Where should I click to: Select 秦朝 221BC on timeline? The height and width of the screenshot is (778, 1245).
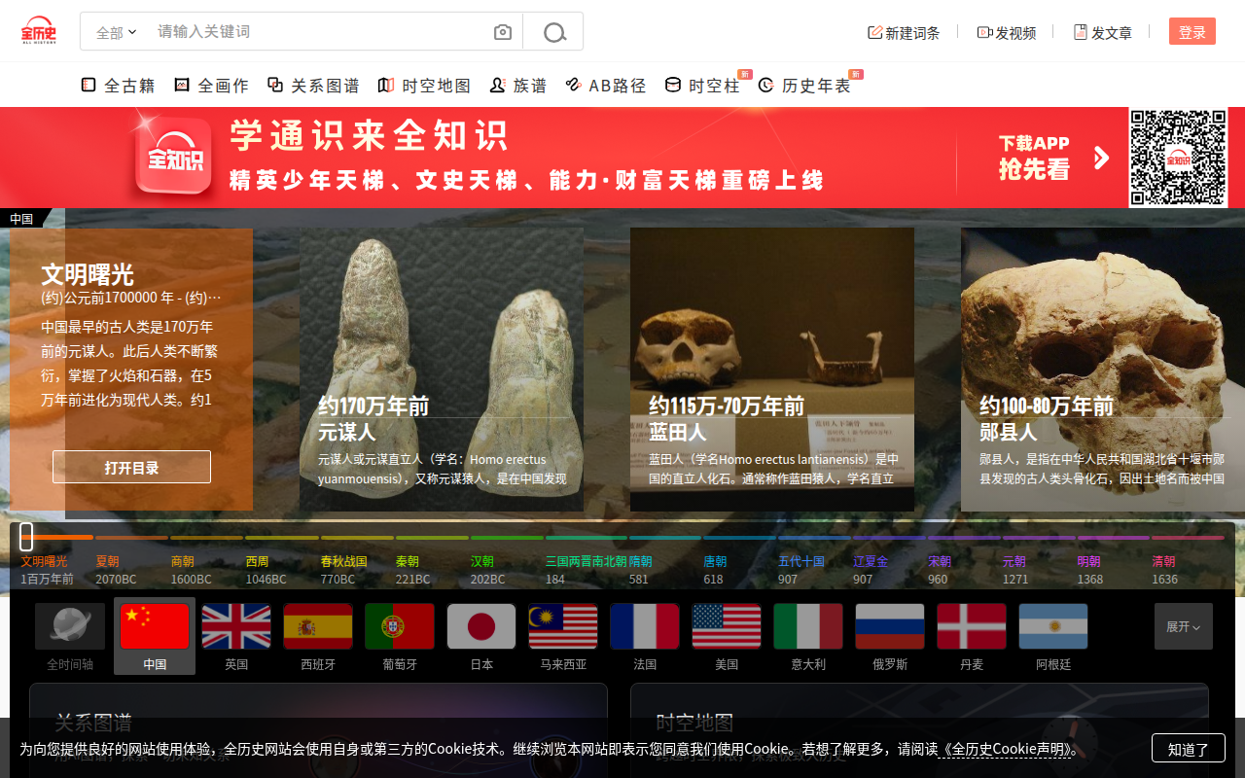[x=412, y=570]
